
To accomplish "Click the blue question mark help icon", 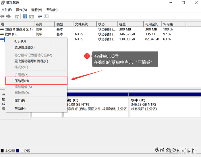I will pyautogui.click(x=25, y=16).
